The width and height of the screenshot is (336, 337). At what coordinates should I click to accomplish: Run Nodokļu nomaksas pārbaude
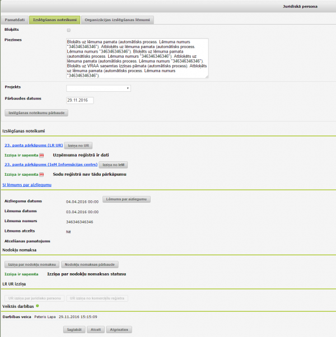click(x=90, y=264)
